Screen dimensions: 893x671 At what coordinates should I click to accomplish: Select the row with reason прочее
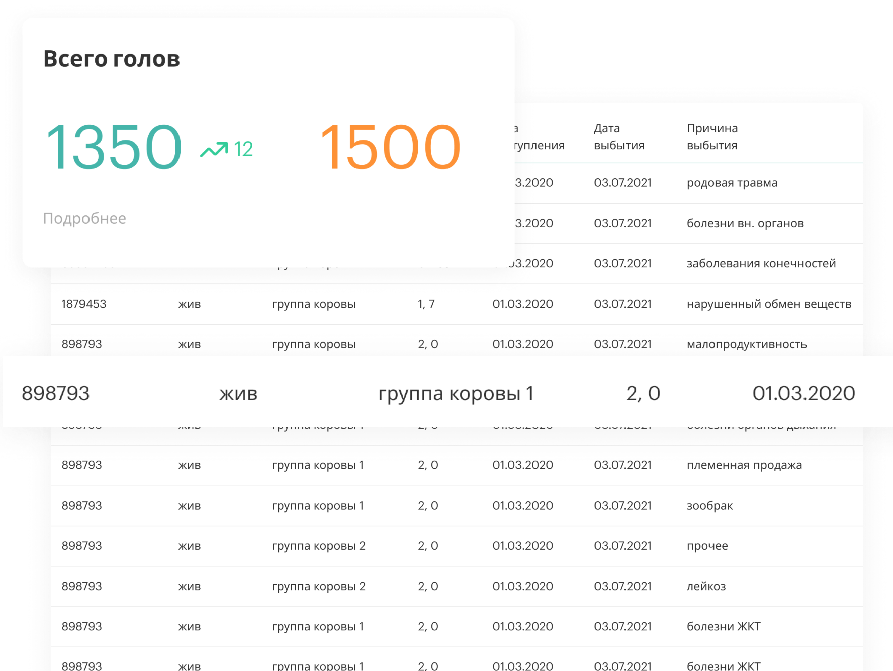(x=707, y=546)
